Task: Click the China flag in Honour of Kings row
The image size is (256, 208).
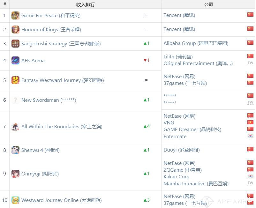Action: 250,28
